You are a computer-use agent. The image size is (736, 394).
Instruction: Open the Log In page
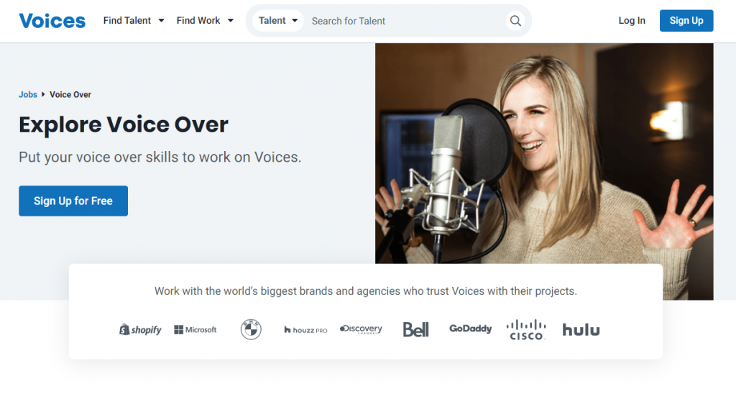pyautogui.click(x=632, y=21)
